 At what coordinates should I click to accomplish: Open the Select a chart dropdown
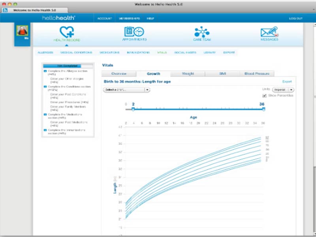pos(126,90)
